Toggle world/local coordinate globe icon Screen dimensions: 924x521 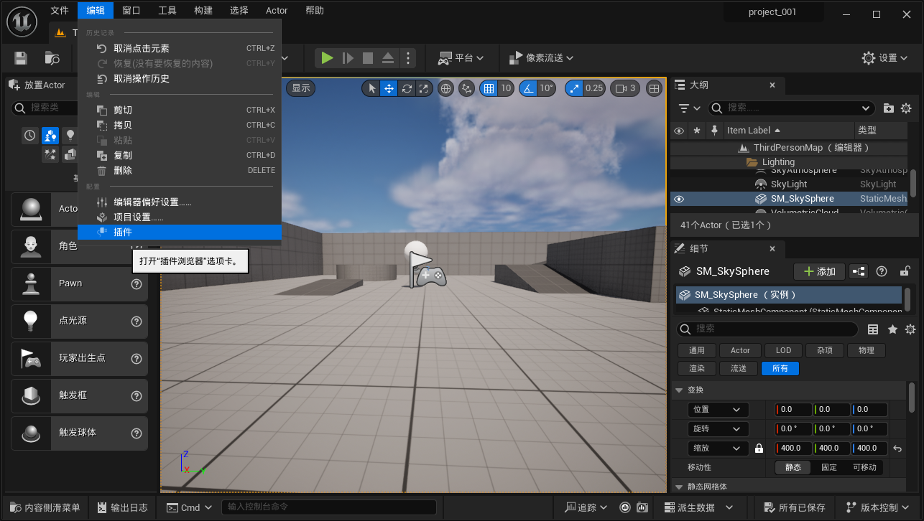click(445, 88)
